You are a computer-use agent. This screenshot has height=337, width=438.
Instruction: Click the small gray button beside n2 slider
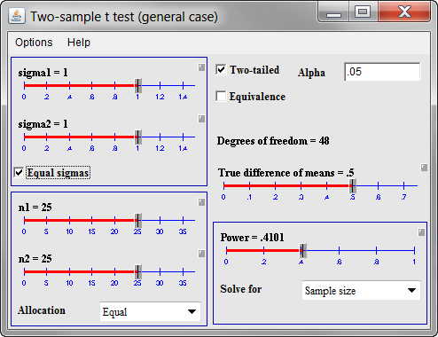point(201,254)
